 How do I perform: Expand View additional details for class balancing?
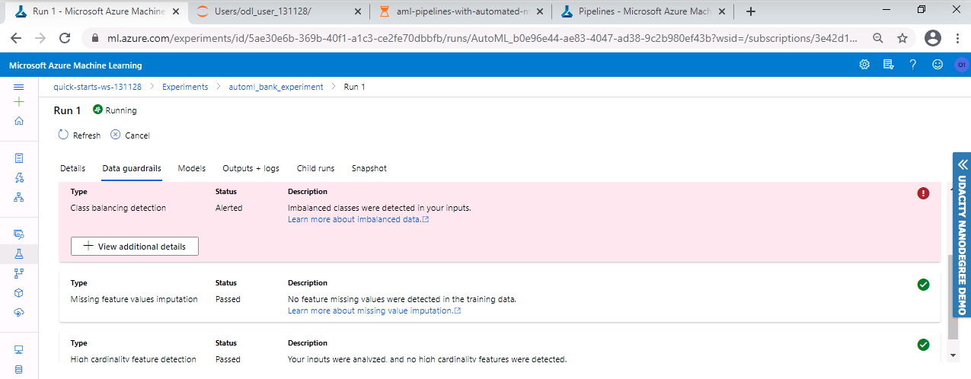(x=135, y=246)
